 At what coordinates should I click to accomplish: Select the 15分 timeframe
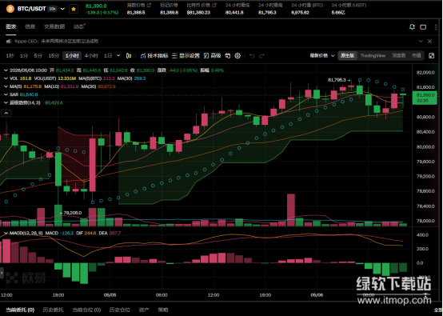[x=54, y=56]
